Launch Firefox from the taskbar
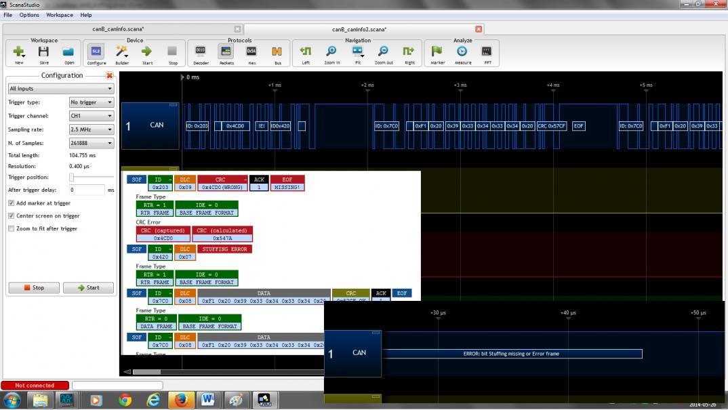The height and width of the screenshot is (410, 728). (x=180, y=400)
